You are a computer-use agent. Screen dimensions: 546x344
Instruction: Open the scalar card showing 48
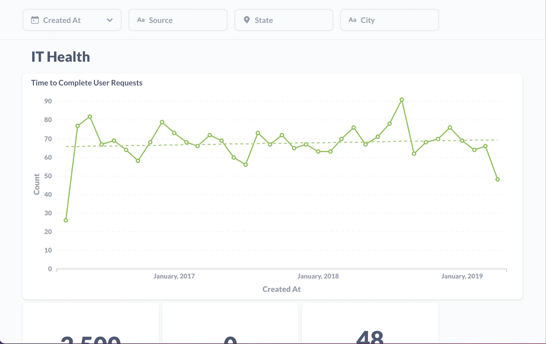coord(370,324)
